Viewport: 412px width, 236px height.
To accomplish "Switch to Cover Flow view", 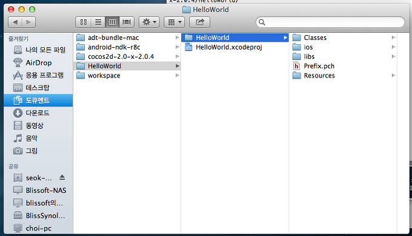I will pyautogui.click(x=127, y=22).
